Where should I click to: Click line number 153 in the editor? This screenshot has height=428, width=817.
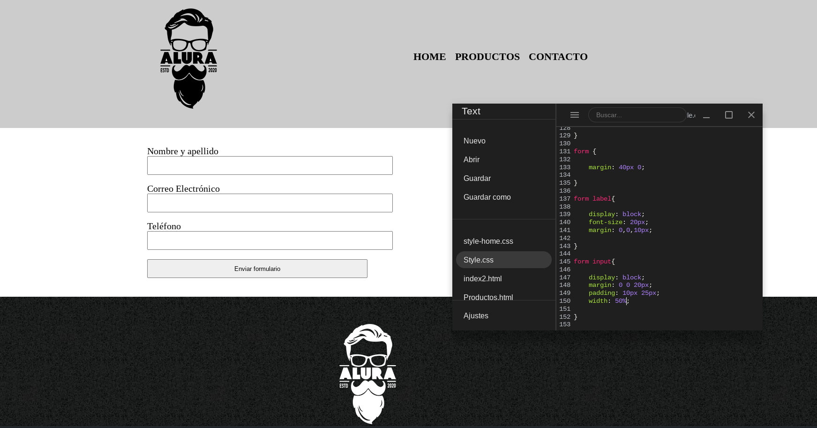coord(565,324)
